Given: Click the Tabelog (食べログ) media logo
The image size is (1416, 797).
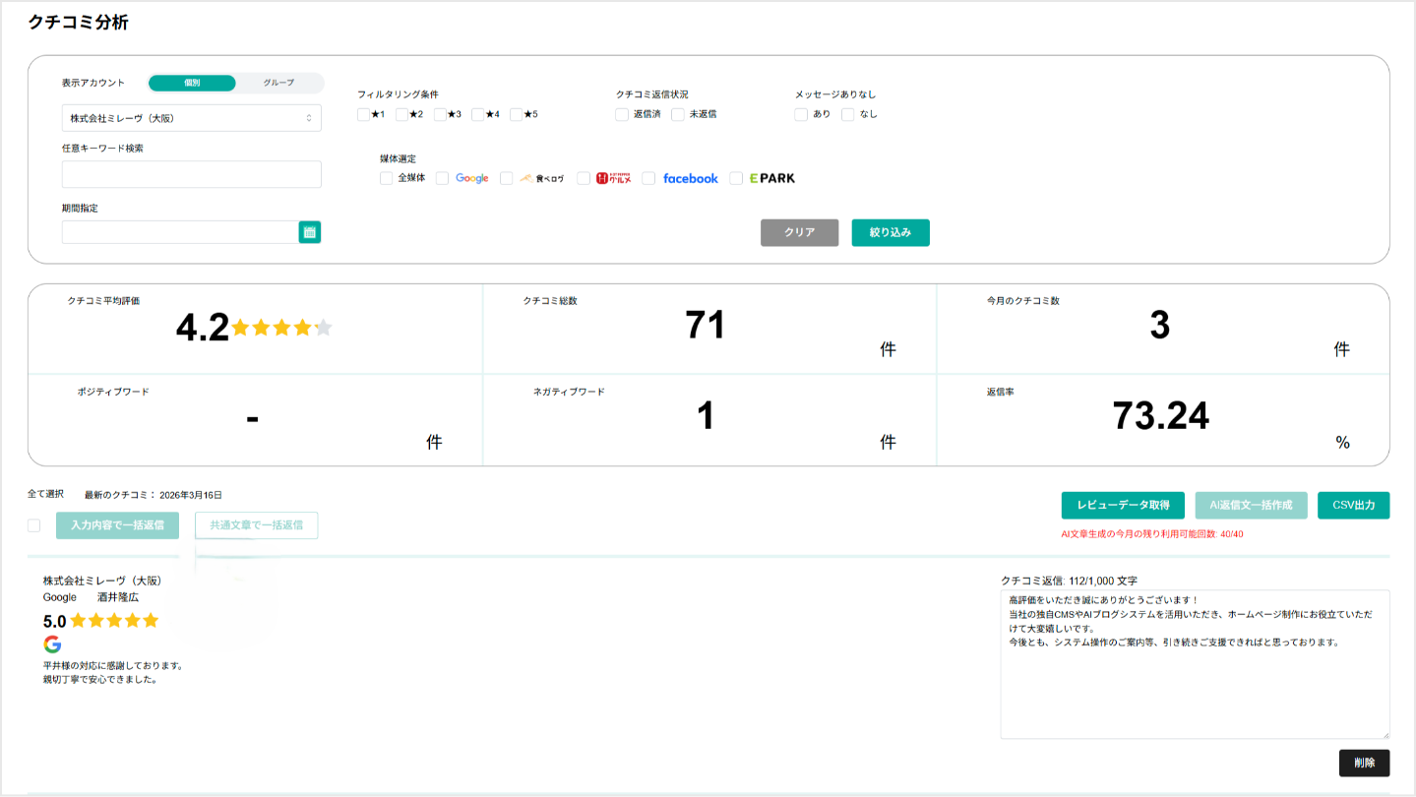Looking at the screenshot, I should pos(542,178).
